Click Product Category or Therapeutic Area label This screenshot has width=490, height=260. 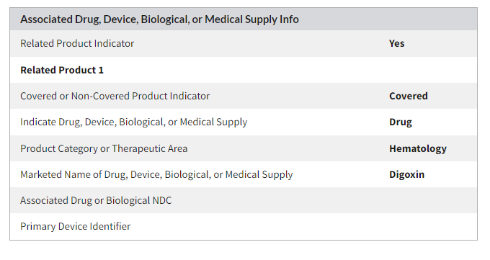pos(104,148)
